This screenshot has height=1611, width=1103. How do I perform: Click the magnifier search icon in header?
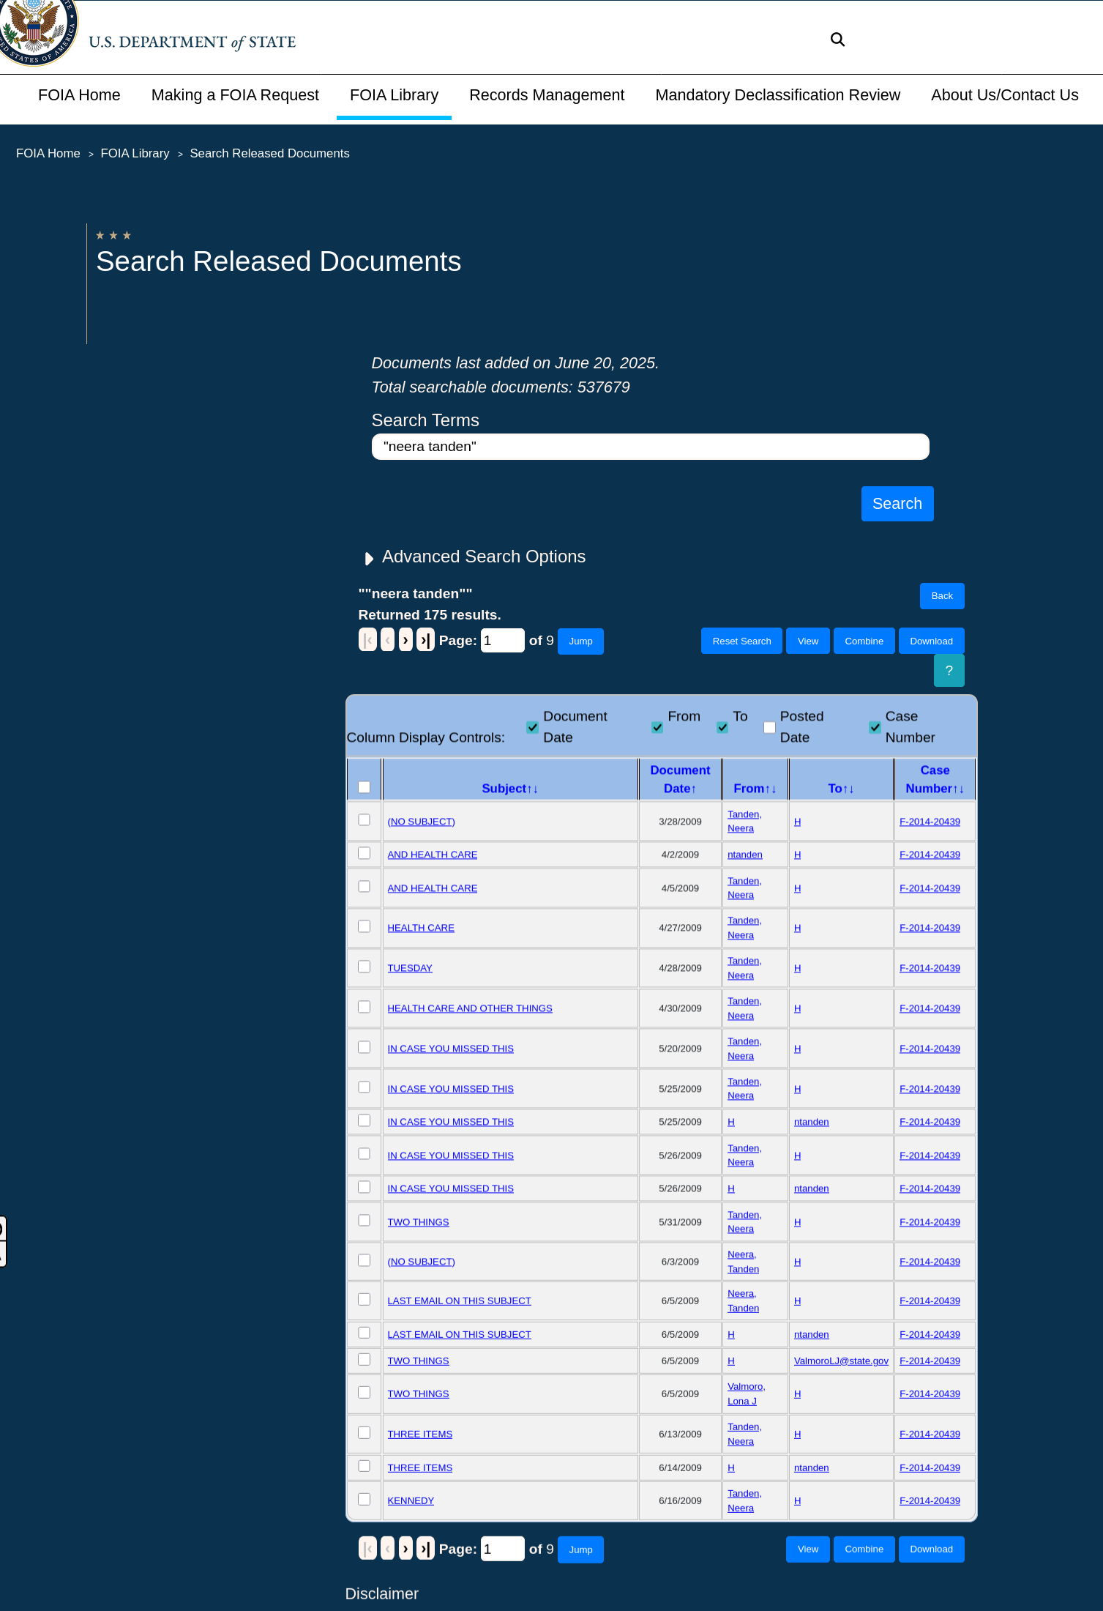click(x=837, y=40)
